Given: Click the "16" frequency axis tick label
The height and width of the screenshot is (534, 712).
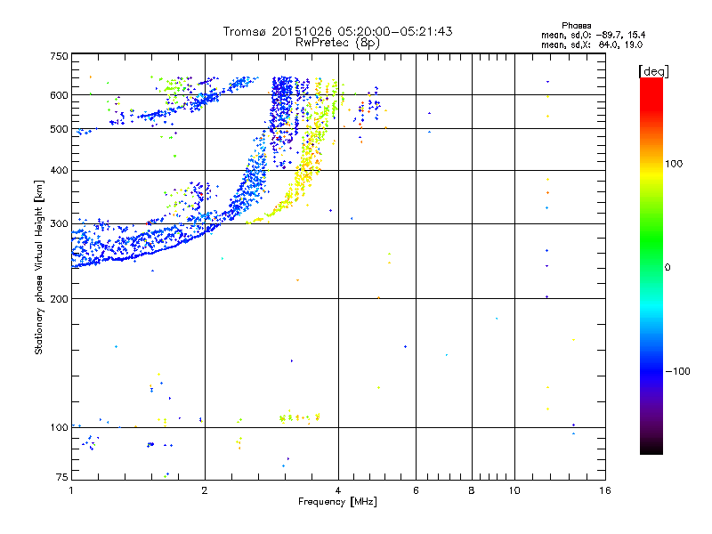Looking at the screenshot, I should tap(605, 490).
